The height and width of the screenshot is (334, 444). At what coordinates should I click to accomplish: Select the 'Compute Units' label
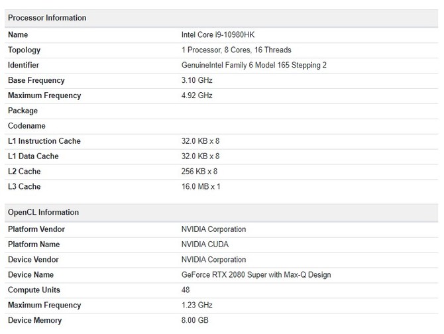[34, 290]
